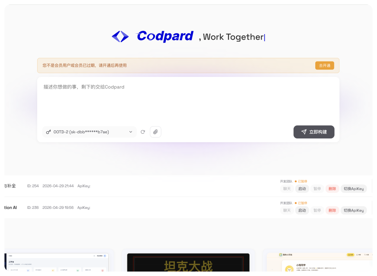Click the project name ending in tion AI
The image size is (377, 276).
[x=10, y=207]
